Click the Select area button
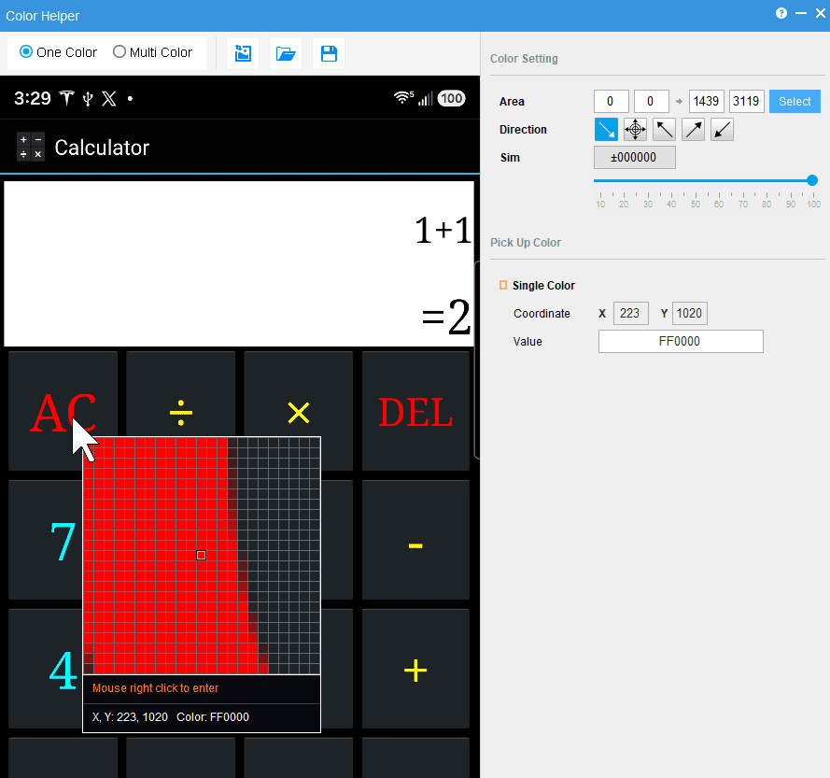 point(795,101)
